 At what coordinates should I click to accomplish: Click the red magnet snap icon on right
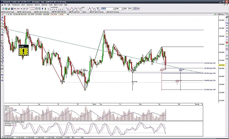[x=227, y=43]
